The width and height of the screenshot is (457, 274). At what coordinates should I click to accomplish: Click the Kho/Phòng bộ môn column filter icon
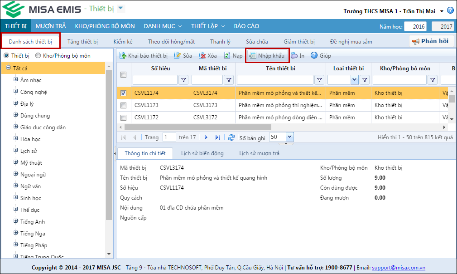(x=433, y=80)
